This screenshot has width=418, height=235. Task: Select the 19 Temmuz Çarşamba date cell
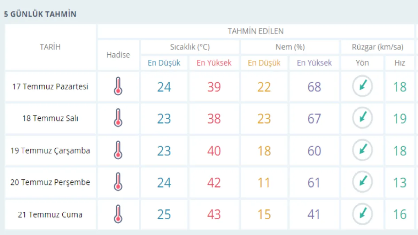point(50,151)
